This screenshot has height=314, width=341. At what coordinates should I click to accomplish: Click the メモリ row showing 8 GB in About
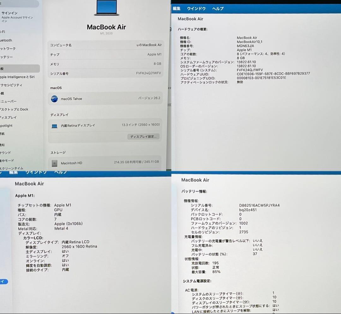pos(106,64)
